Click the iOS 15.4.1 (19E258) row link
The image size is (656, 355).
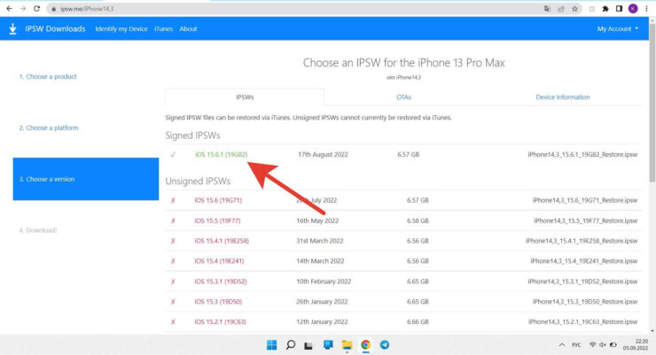tap(222, 240)
